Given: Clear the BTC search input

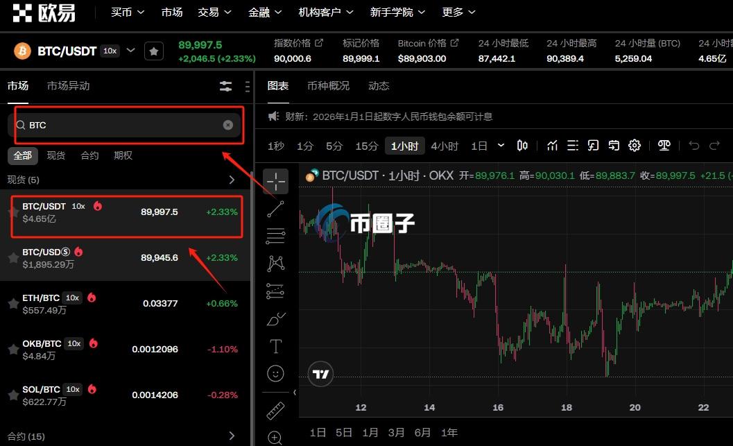Looking at the screenshot, I should point(228,125).
